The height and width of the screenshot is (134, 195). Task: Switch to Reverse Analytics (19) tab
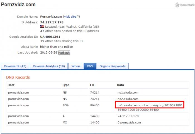(49, 66)
